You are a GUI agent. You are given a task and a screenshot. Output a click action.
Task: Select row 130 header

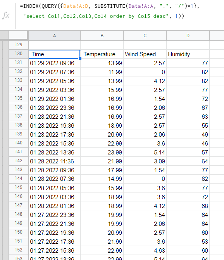tap(19, 54)
